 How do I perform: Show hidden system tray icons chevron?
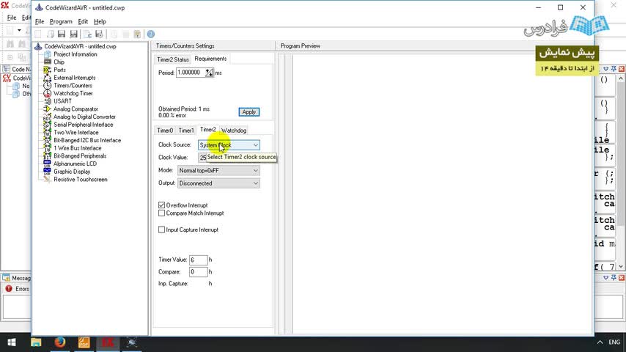[600, 342]
